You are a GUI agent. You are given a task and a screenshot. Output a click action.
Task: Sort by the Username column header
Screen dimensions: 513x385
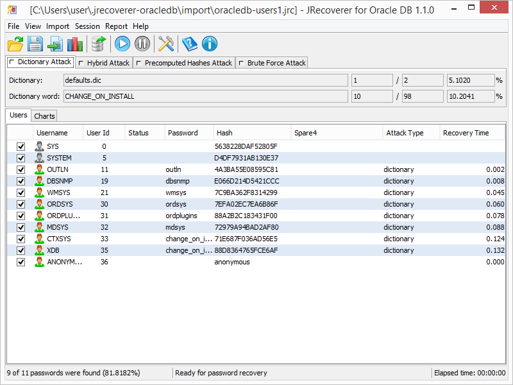(58, 133)
